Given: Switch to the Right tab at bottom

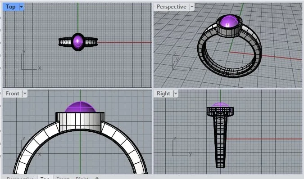Looking at the screenshot, I should 82,178.
